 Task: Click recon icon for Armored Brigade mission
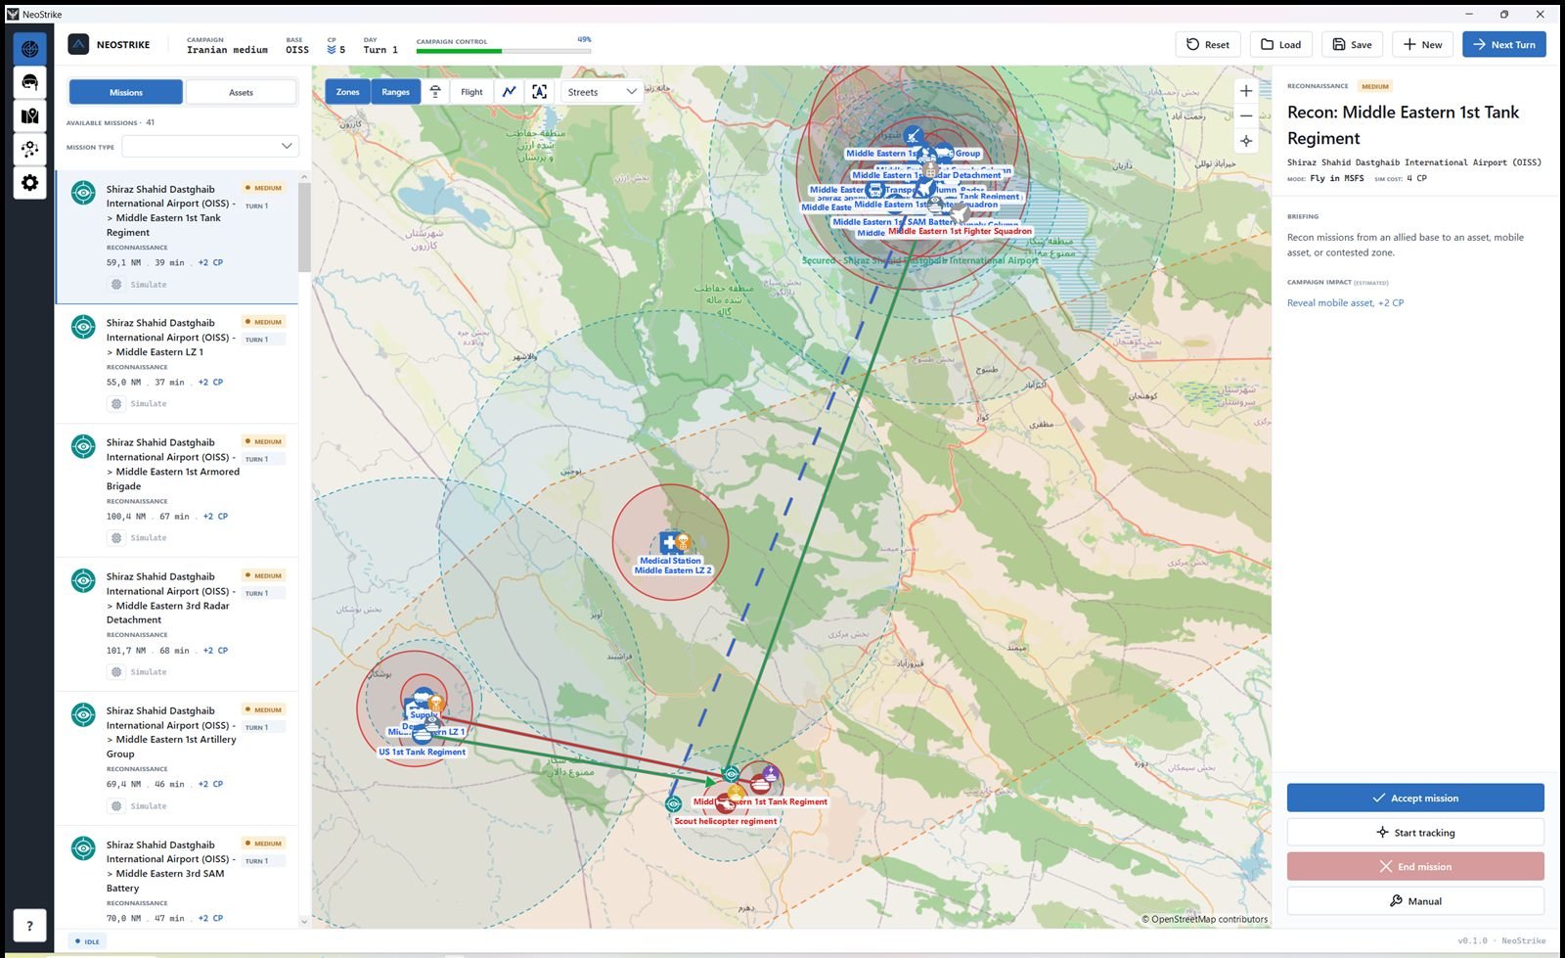pyautogui.click(x=84, y=447)
